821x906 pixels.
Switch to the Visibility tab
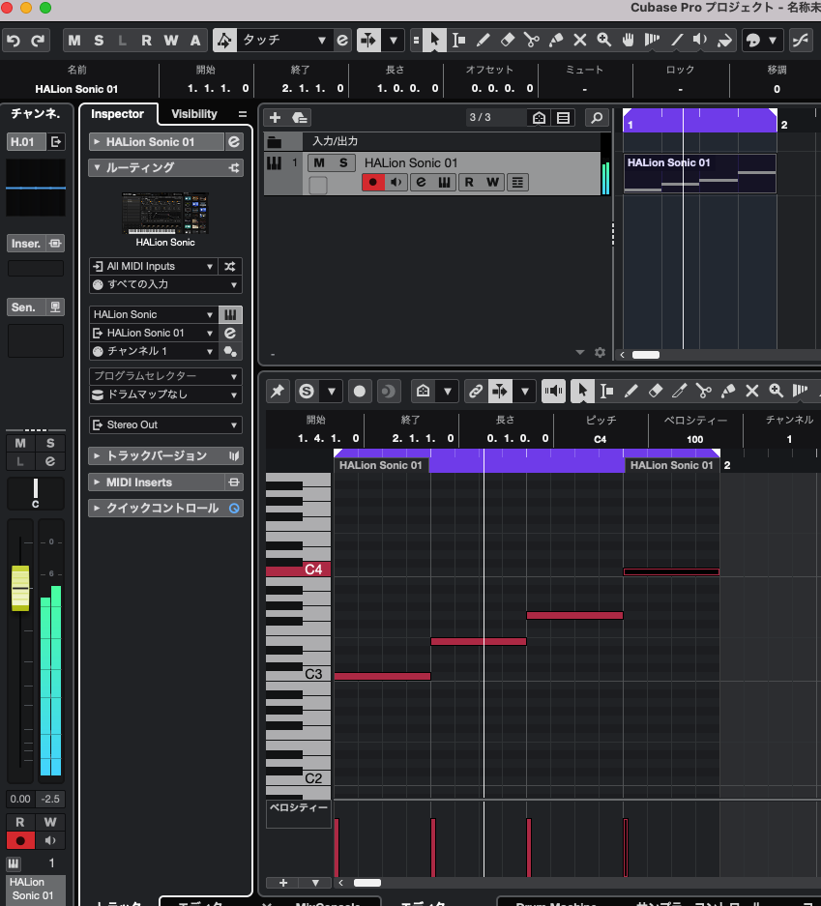[194, 114]
